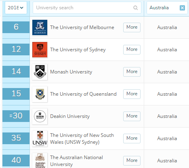Viewport: 189px width, 168px height.
Task: Open More for University of Queensland
Action: click(132, 94)
